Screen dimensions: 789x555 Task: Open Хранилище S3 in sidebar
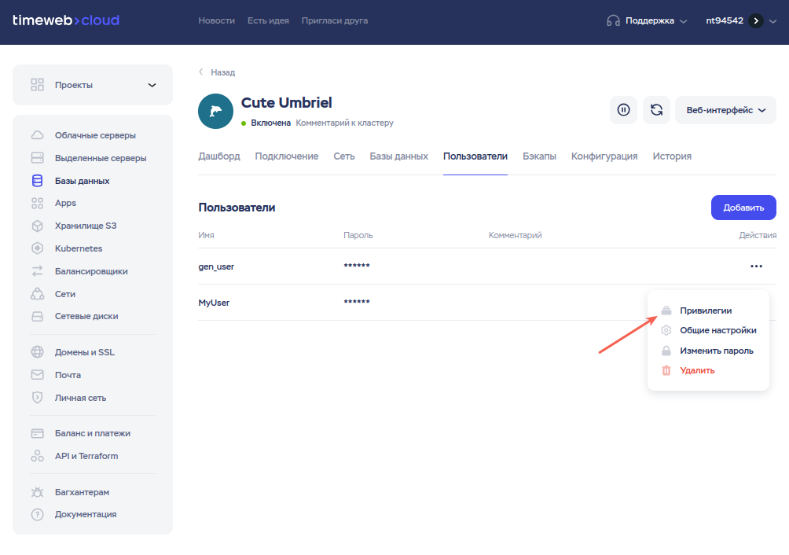(x=86, y=226)
